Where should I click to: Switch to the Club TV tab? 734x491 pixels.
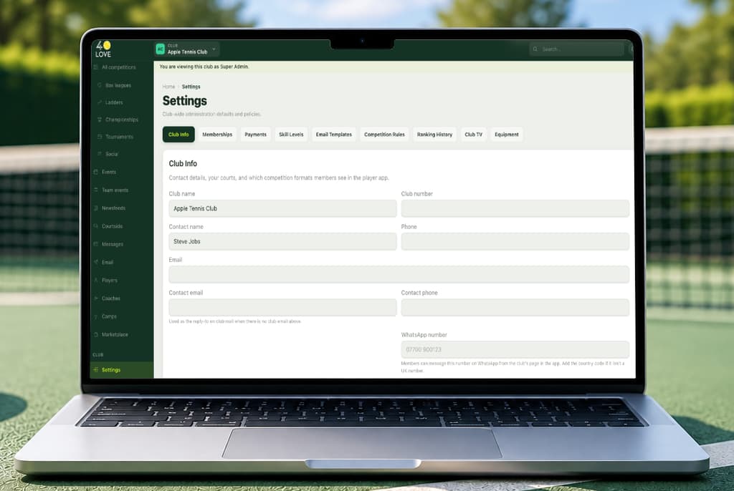point(473,135)
